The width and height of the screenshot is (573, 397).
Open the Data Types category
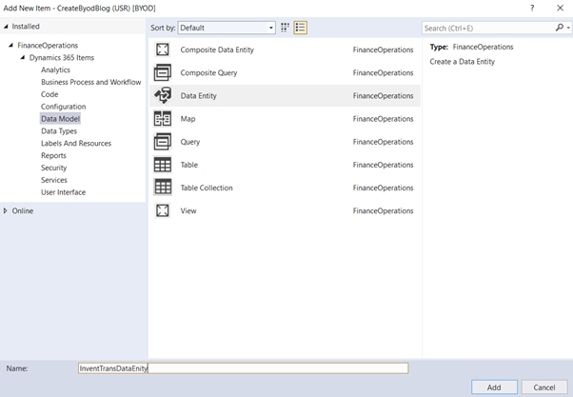point(59,131)
